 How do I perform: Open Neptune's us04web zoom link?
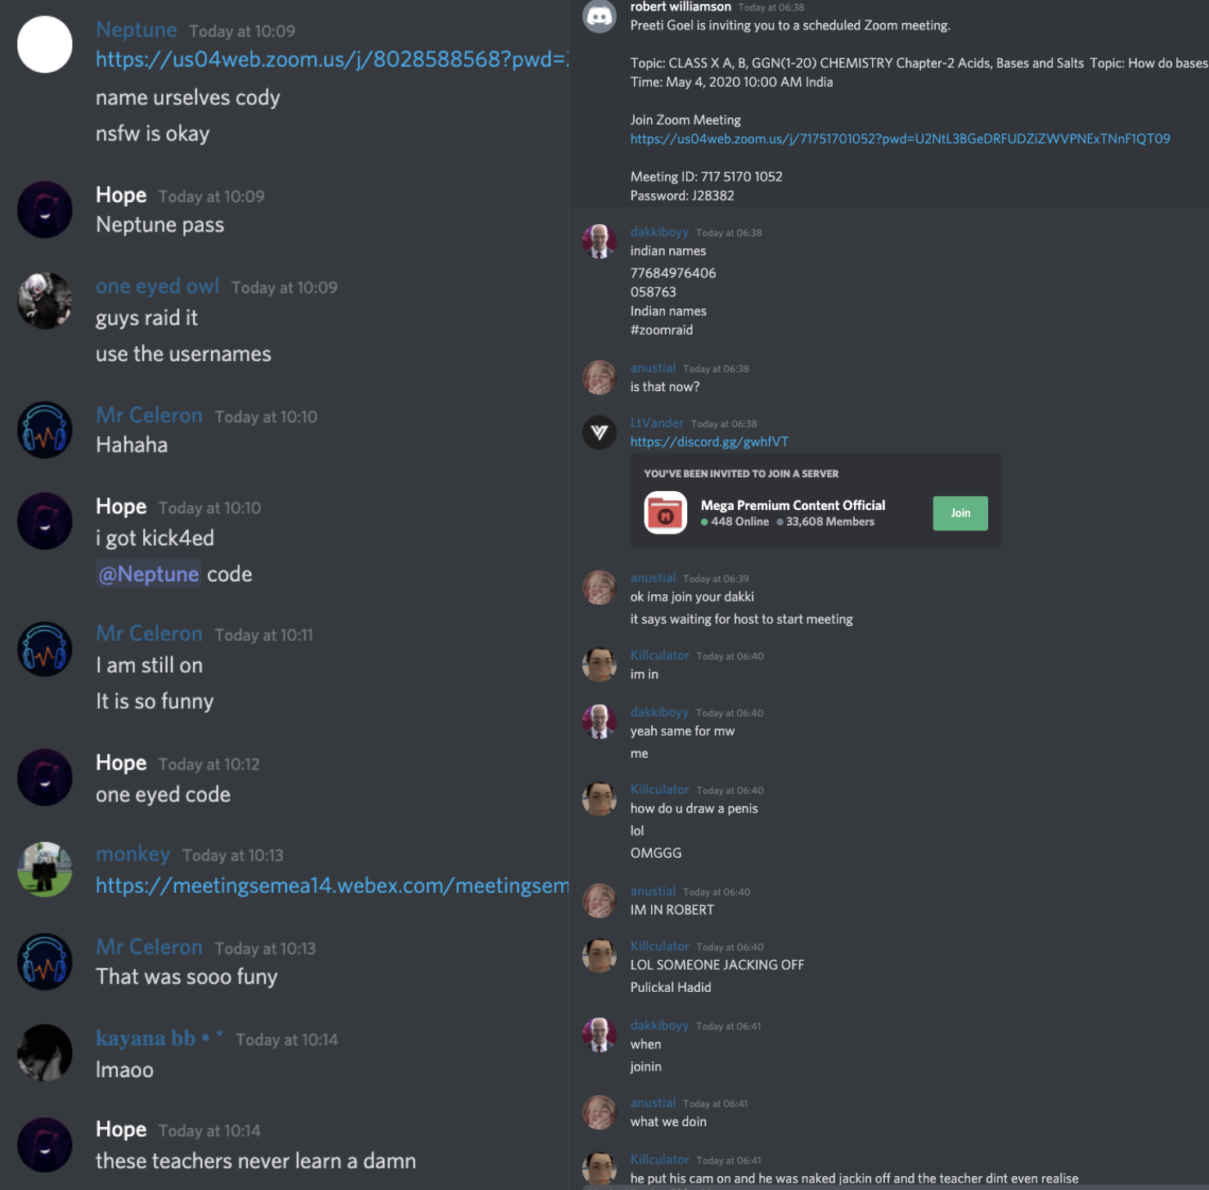point(332,60)
